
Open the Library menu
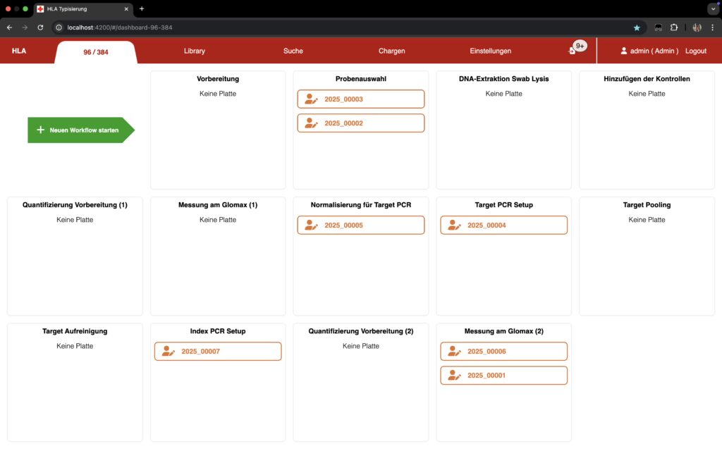[x=195, y=51]
